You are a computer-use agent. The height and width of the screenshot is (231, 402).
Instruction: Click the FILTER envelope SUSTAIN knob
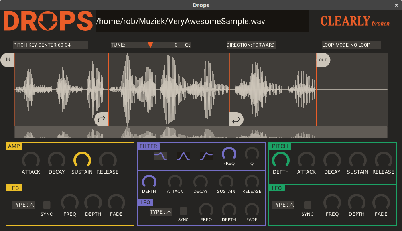coord(226,182)
